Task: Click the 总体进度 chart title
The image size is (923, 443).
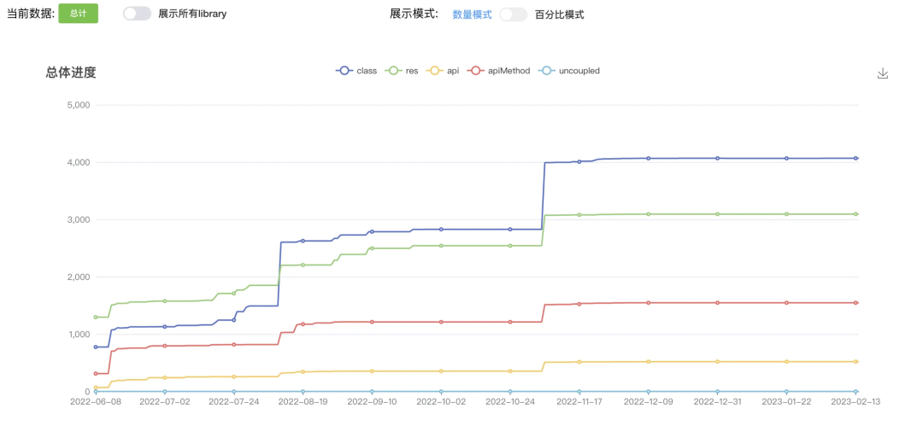Action: [x=71, y=73]
